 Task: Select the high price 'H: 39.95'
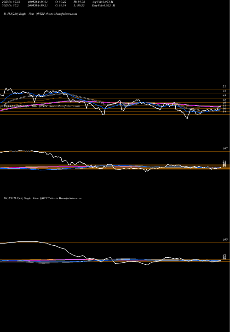tap(79, 1)
